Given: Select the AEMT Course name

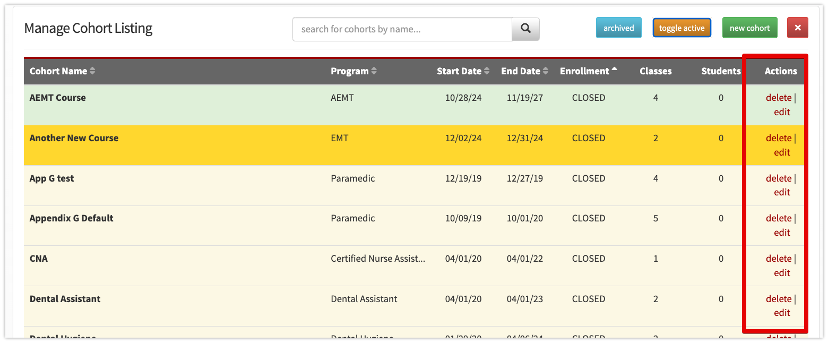Looking at the screenshot, I should pyautogui.click(x=57, y=98).
